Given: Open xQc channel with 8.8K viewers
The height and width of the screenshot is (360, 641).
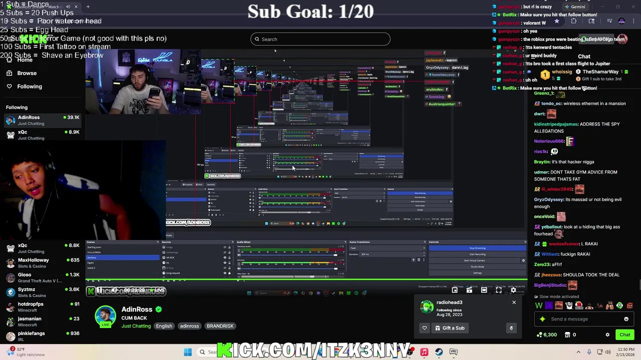Looking at the screenshot, I should (43, 248).
